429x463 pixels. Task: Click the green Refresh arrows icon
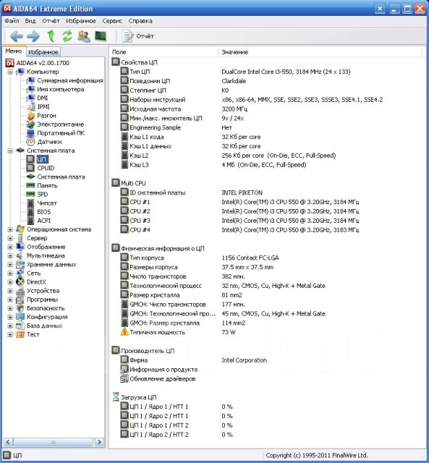(x=67, y=36)
